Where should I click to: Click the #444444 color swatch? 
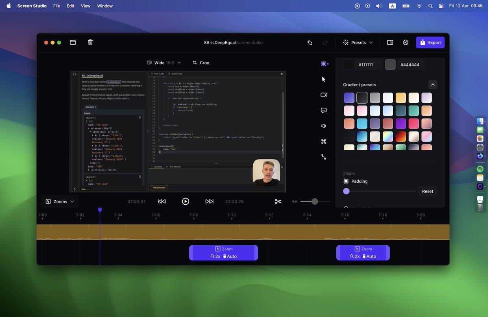point(390,65)
